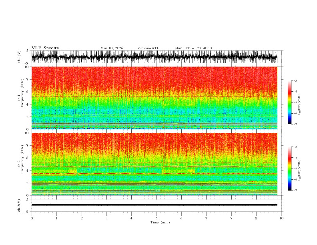The height and width of the screenshot is (245, 317).
Task: Click the "ch.1(V)" waveform axis label
Action: [19, 57]
